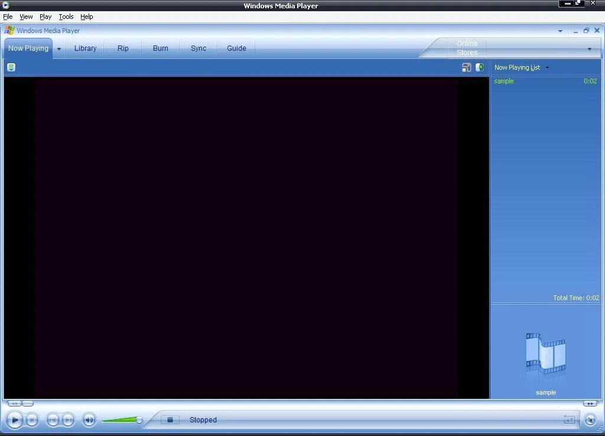Image resolution: width=605 pixels, height=436 pixels.
Task: Open the File menu
Action: tap(8, 17)
